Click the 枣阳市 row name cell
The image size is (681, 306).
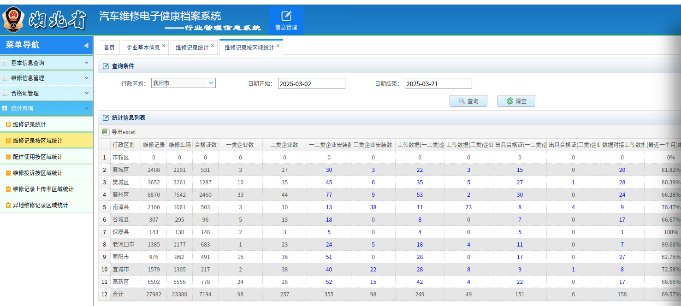(126, 257)
